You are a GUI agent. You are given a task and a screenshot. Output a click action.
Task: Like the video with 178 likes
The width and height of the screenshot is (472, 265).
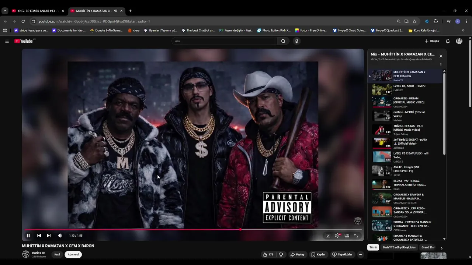[x=268, y=254]
